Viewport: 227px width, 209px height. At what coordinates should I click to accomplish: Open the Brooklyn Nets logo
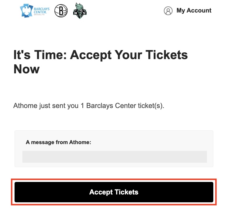(61, 11)
